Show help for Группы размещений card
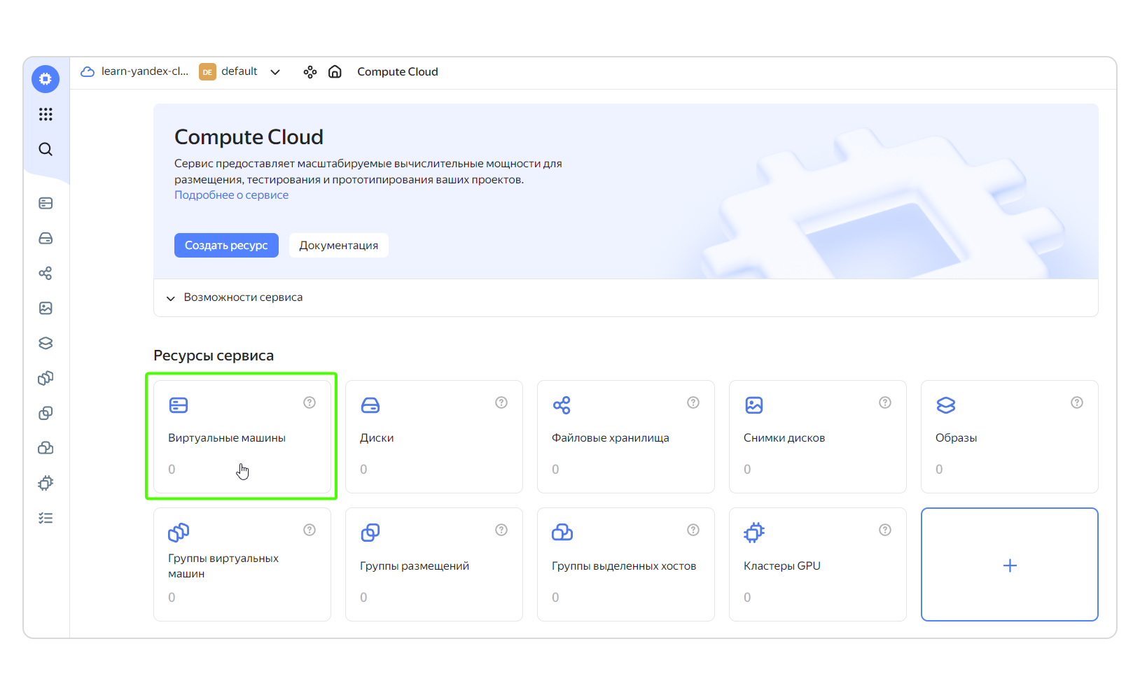The width and height of the screenshot is (1140, 695). [501, 530]
